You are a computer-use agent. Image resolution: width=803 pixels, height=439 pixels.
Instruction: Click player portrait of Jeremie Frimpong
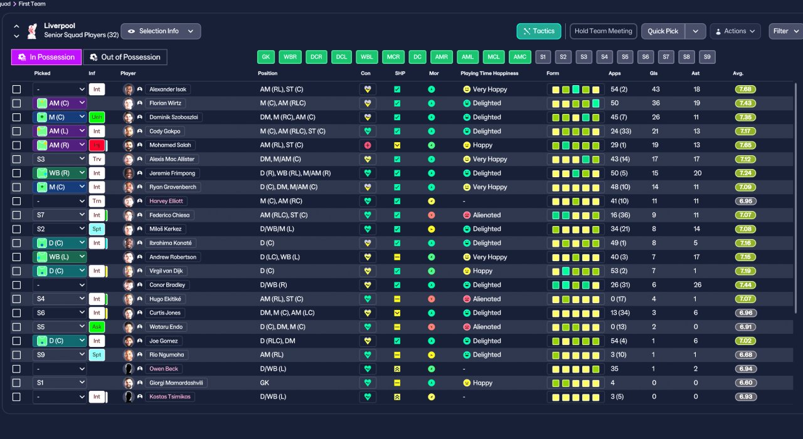pyautogui.click(x=129, y=173)
